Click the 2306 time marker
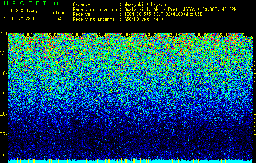 coord(150,35)
